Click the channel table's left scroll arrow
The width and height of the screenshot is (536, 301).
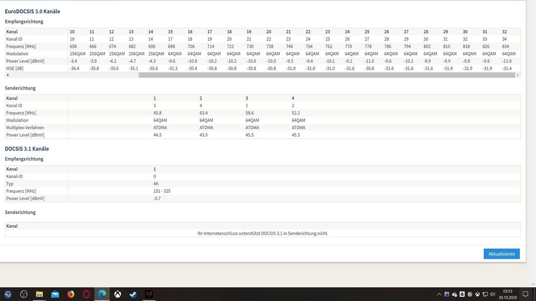click(x=8, y=75)
